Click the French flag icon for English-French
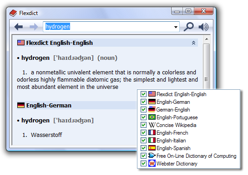Image resolution: width=248 pixels, height=175 pixels. [152, 132]
